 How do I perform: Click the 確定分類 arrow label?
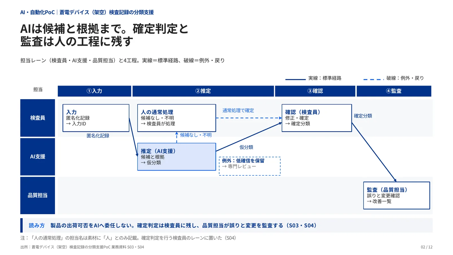[363, 116]
